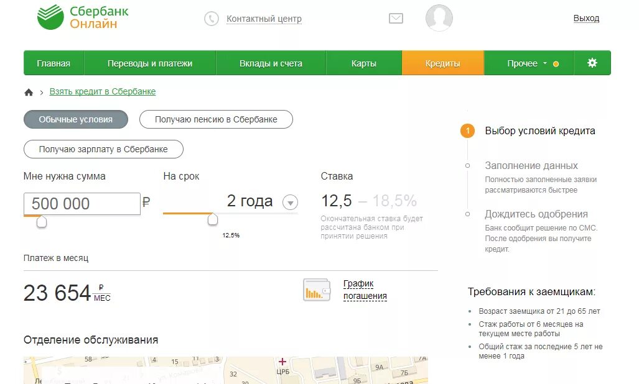
Task: Click the 2 года term value
Action: pos(250,201)
